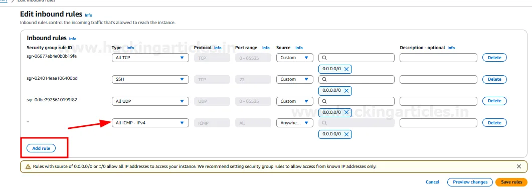
Task: Remove the 0.0.0.0/0 chip under ICMP rule
Action: [x=346, y=134]
